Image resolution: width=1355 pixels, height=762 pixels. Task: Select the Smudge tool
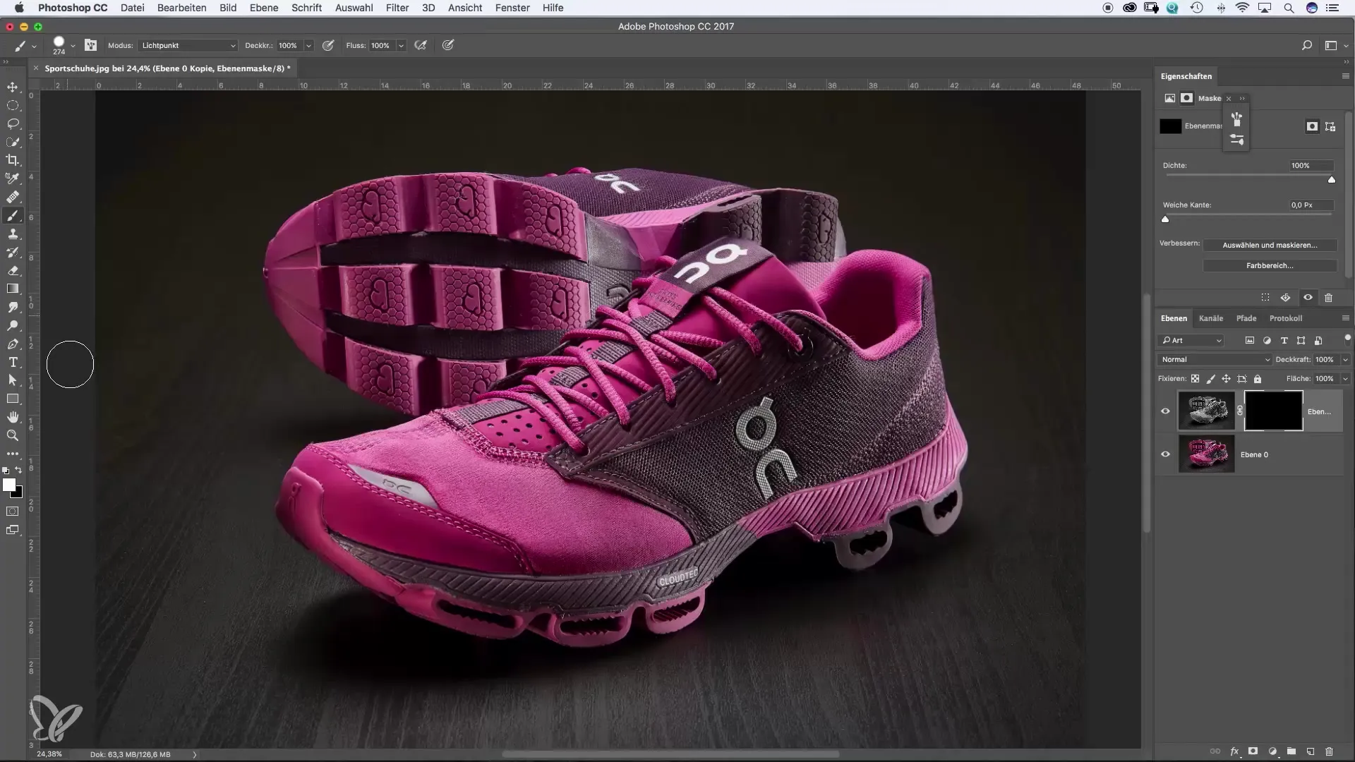point(13,308)
